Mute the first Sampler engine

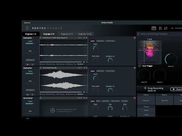coord(28,65)
